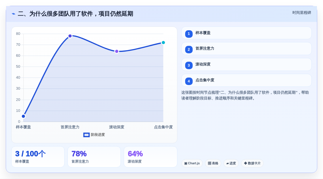Click the 首屏注意力 peak data point
This screenshot has height=179, width=323.
pyautogui.click(x=70, y=36)
